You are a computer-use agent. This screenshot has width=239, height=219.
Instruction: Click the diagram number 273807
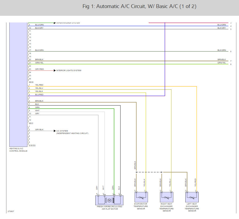[x=11, y=211]
